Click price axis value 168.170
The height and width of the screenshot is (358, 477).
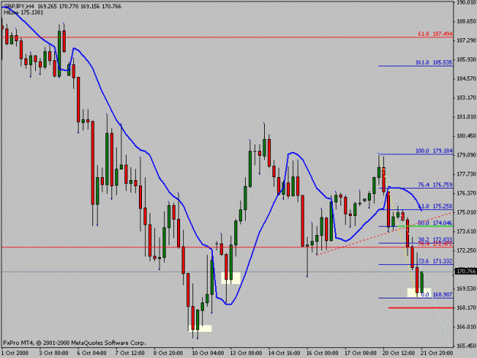point(466,308)
